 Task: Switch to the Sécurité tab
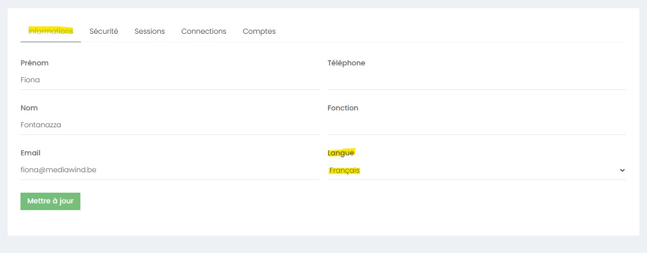pos(104,31)
